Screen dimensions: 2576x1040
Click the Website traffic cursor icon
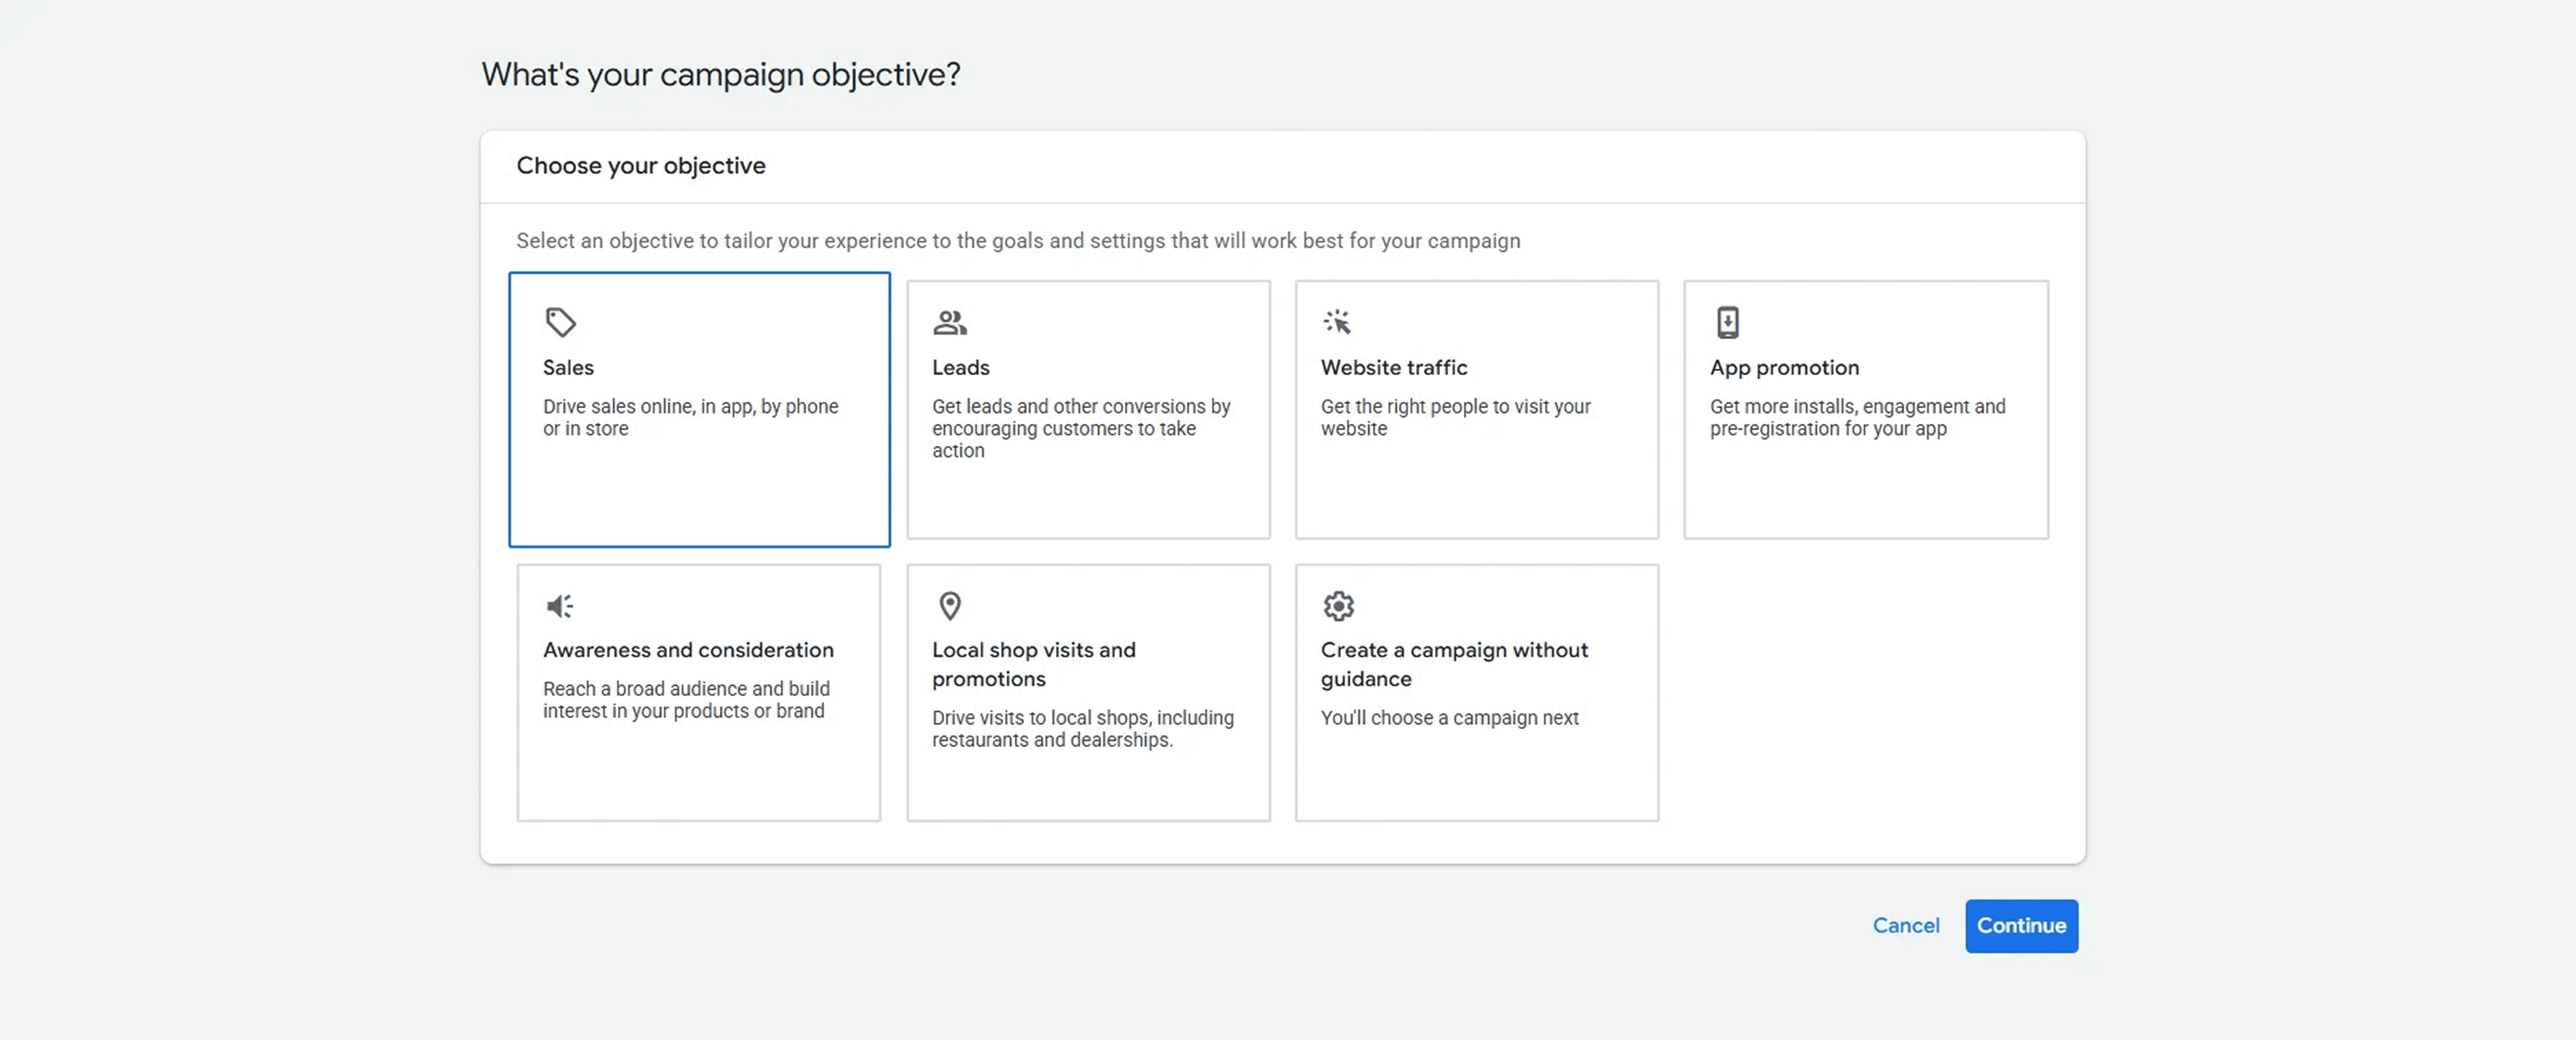pyautogui.click(x=1337, y=322)
